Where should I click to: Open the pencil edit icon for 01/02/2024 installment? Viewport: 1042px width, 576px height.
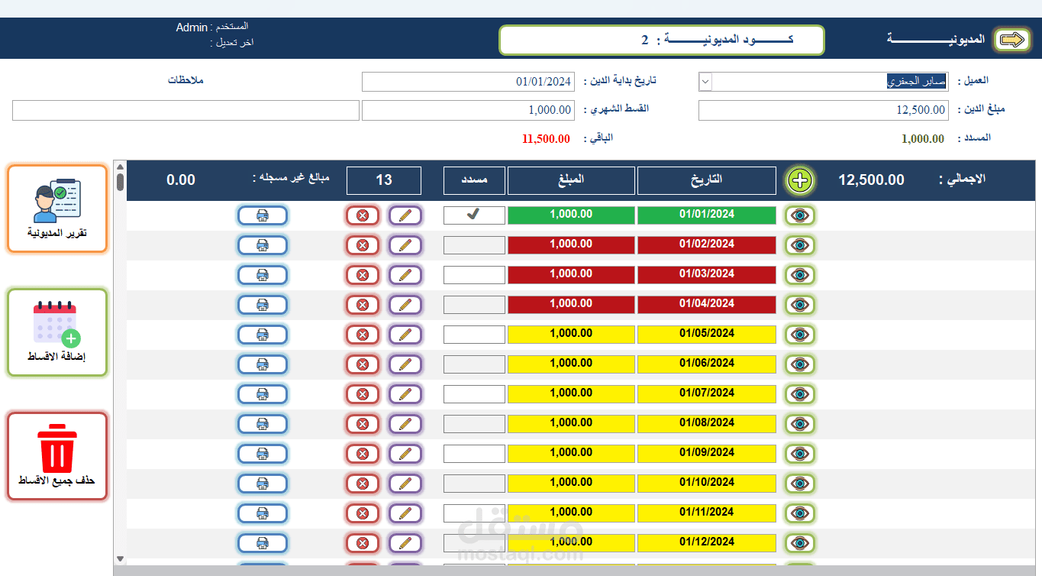coord(405,244)
